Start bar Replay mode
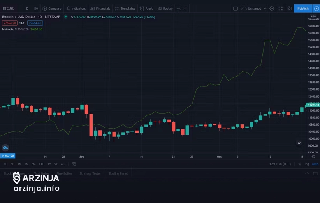 (x=165, y=9)
